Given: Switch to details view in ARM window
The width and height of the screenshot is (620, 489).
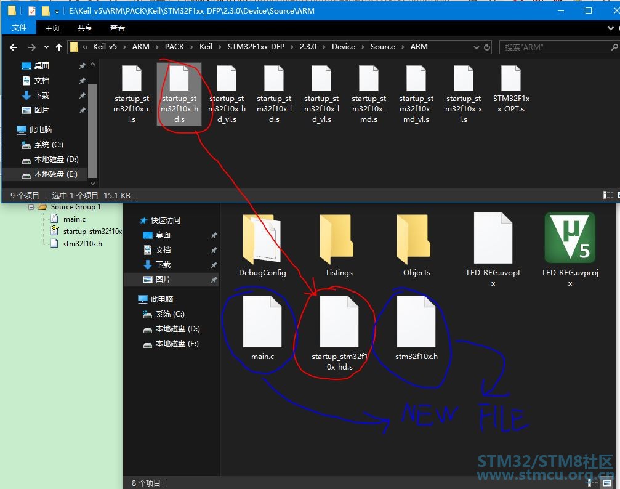Looking at the screenshot, I should (x=608, y=195).
